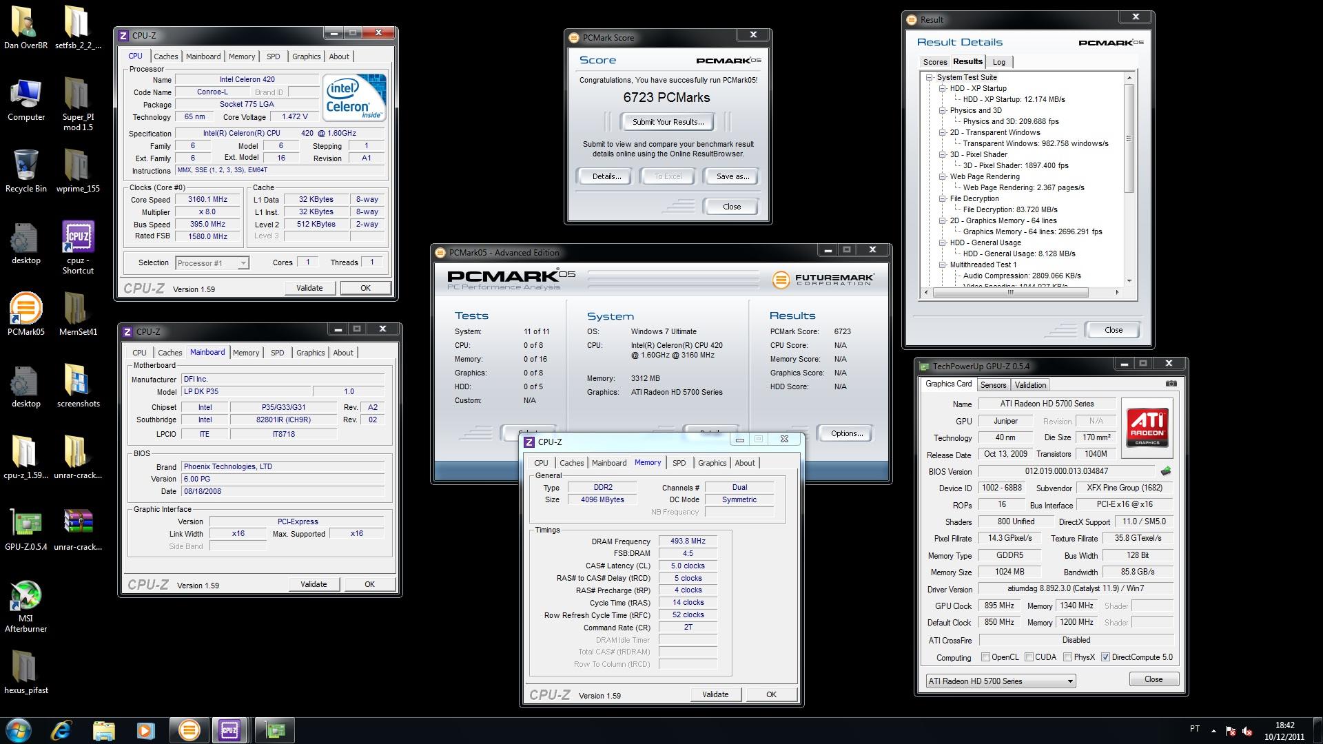The image size is (1323, 744).
Task: Click the Close button in GPU-Z
Action: 1153,679
